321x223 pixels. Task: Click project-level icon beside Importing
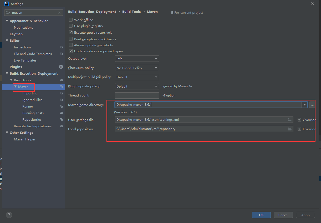[61, 93]
